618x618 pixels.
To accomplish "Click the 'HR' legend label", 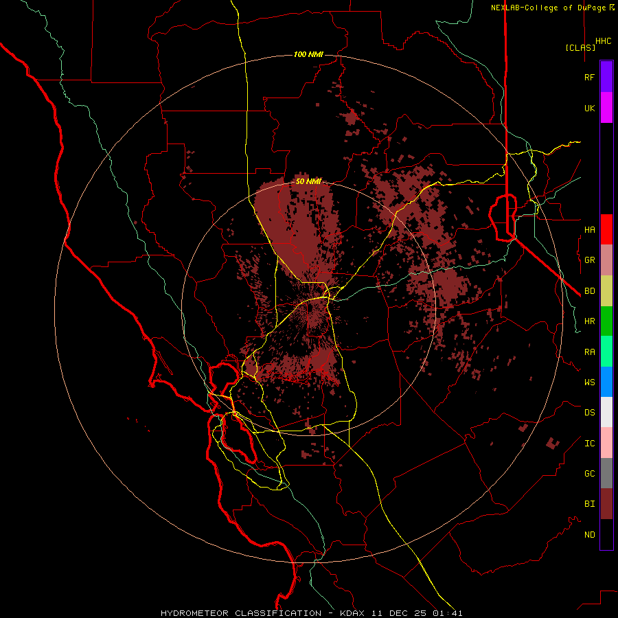I will (589, 321).
